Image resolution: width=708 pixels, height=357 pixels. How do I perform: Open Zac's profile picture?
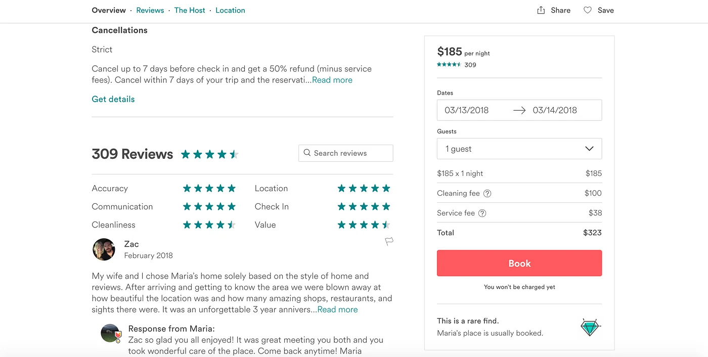pyautogui.click(x=104, y=249)
